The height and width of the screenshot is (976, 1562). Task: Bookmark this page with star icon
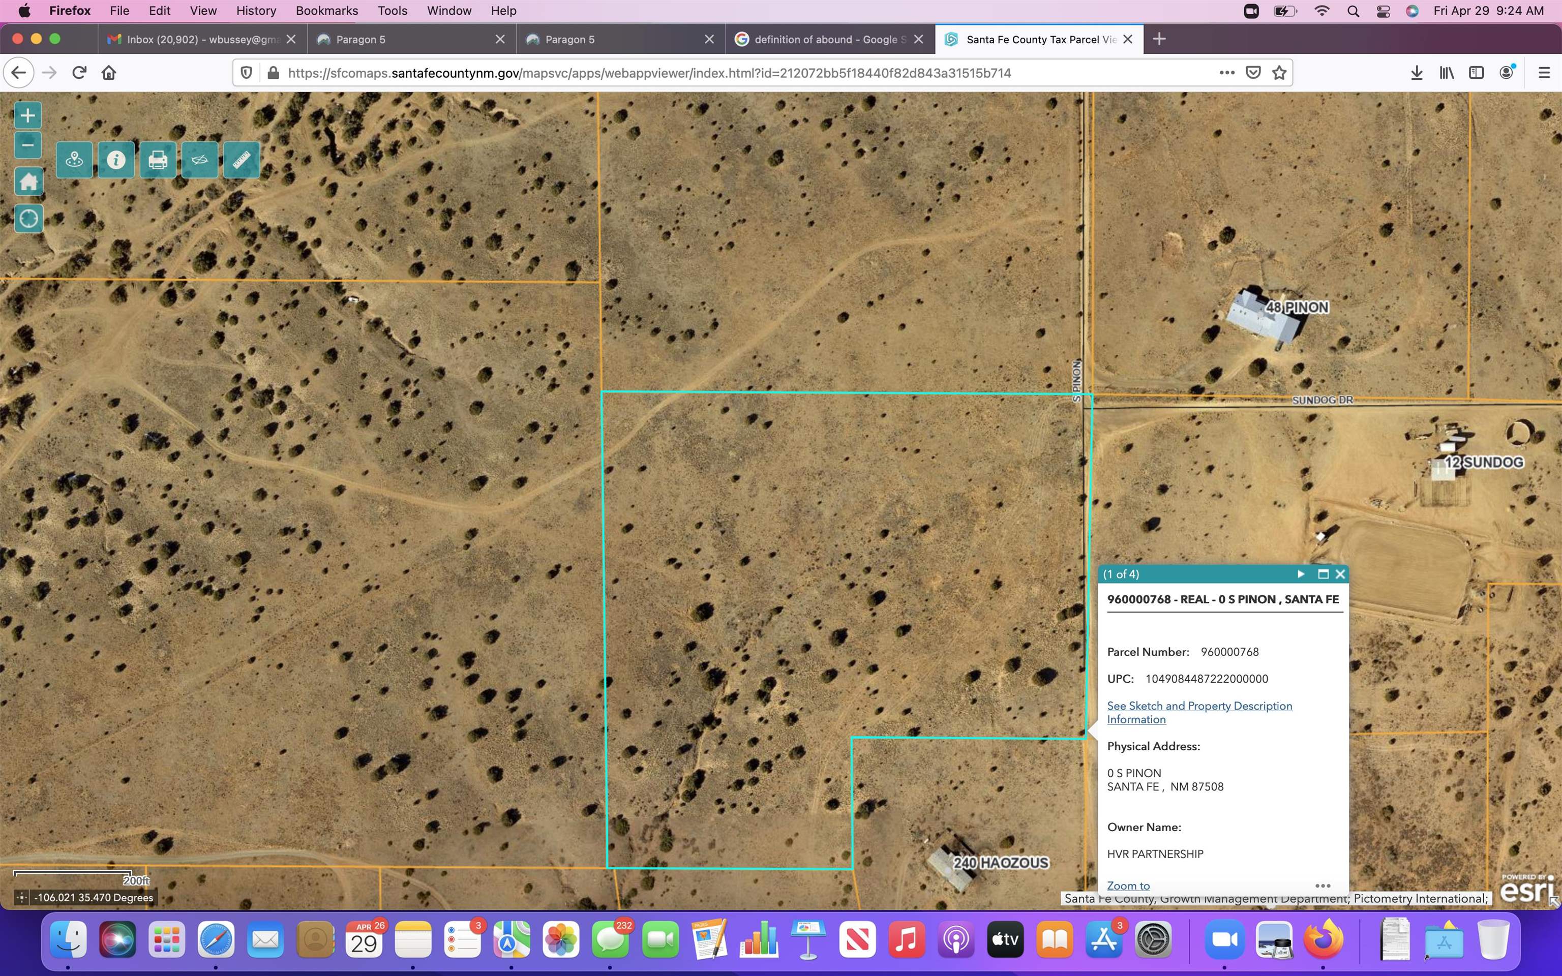coord(1279,73)
